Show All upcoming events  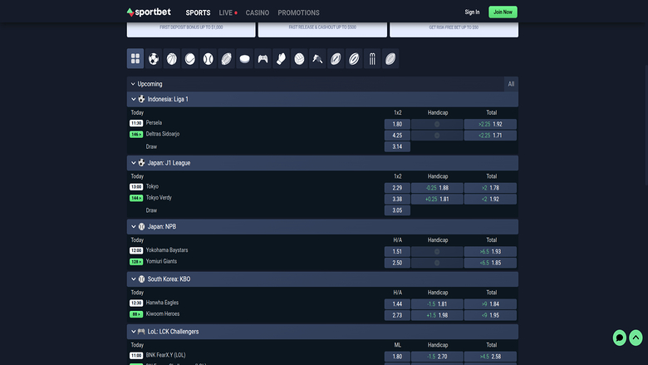[511, 84]
